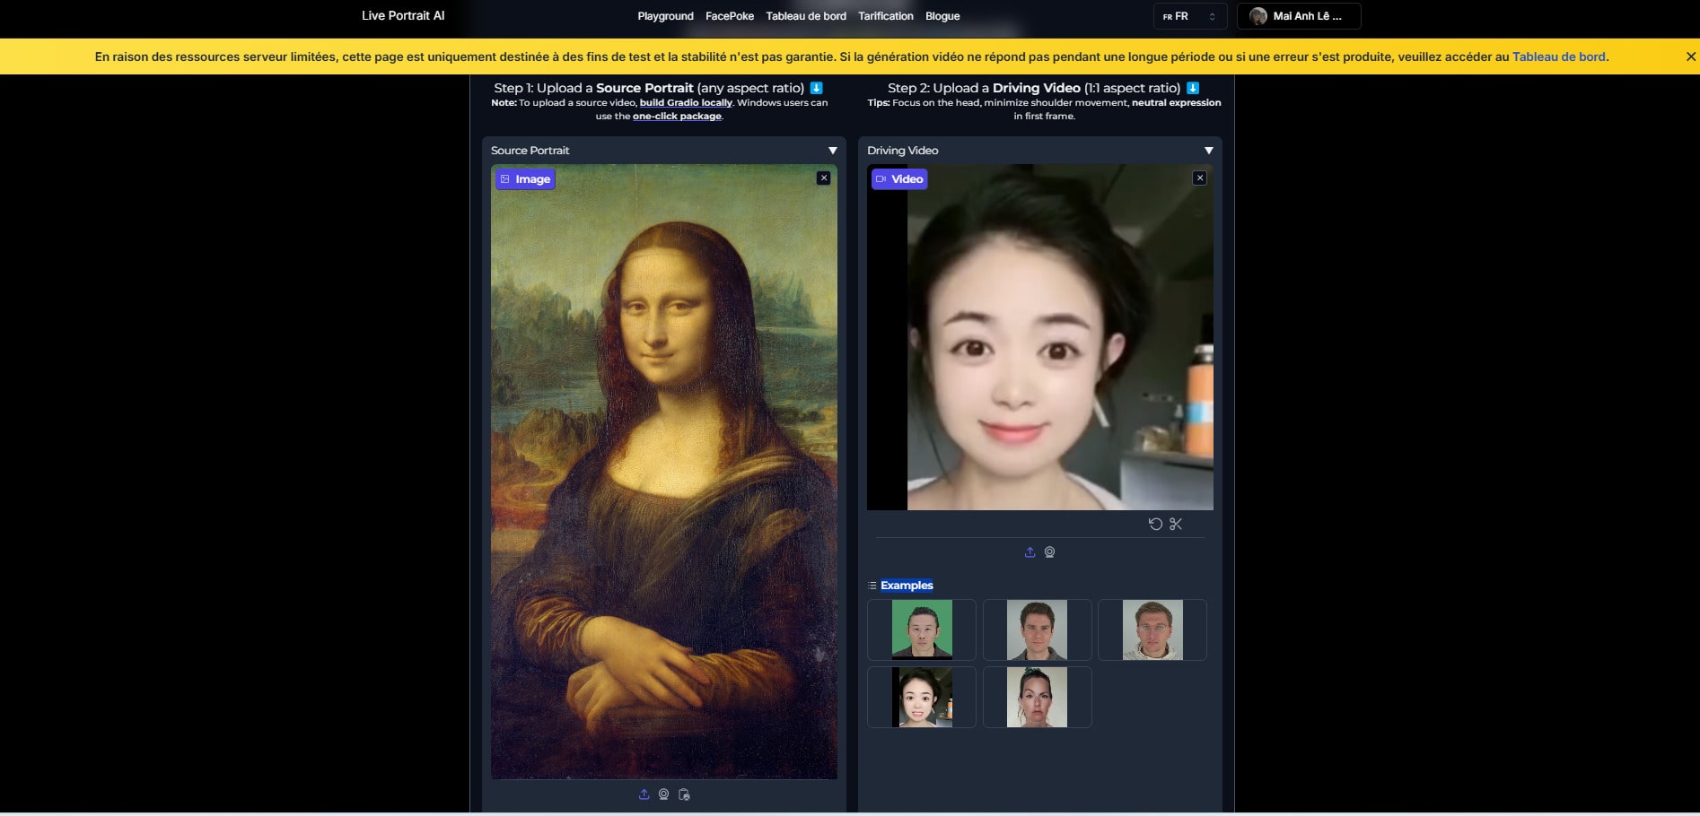Collapse the Driving Video panel
The height and width of the screenshot is (816, 1700).
click(x=1208, y=151)
